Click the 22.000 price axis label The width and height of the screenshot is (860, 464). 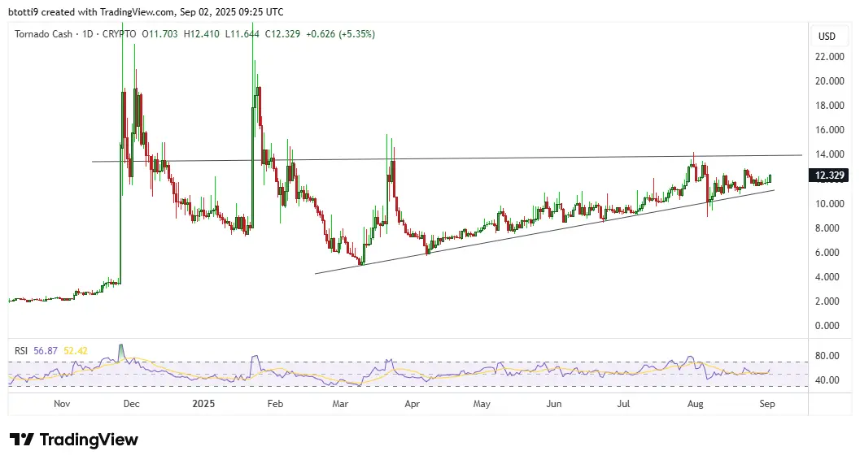click(829, 56)
